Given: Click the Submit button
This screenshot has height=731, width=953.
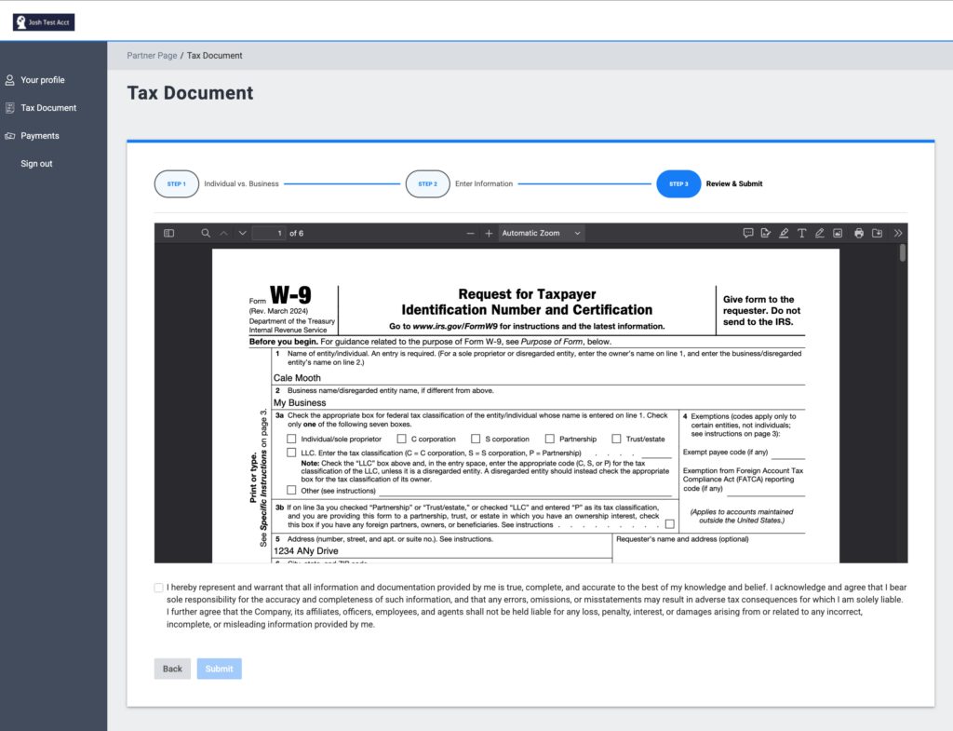Looking at the screenshot, I should tap(220, 669).
